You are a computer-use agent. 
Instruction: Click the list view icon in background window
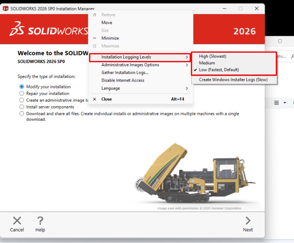click(276, 103)
